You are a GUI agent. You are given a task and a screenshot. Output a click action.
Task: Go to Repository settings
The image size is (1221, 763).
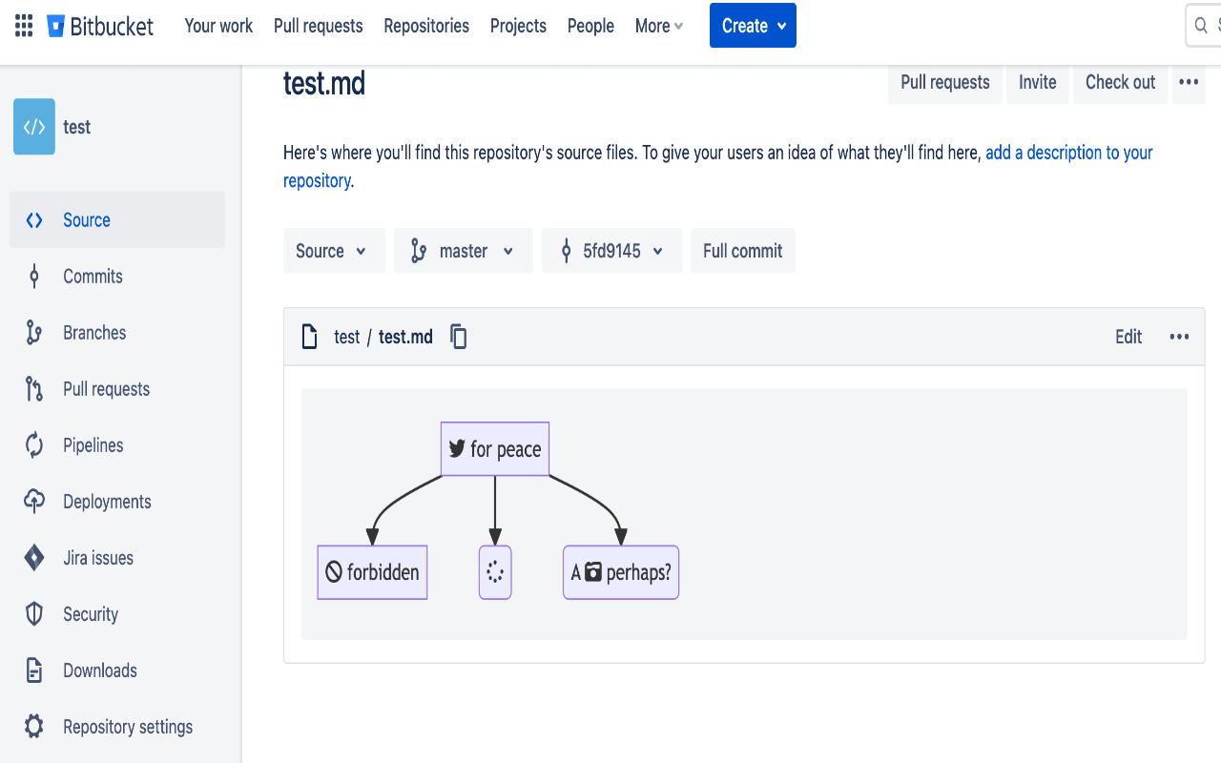127,727
